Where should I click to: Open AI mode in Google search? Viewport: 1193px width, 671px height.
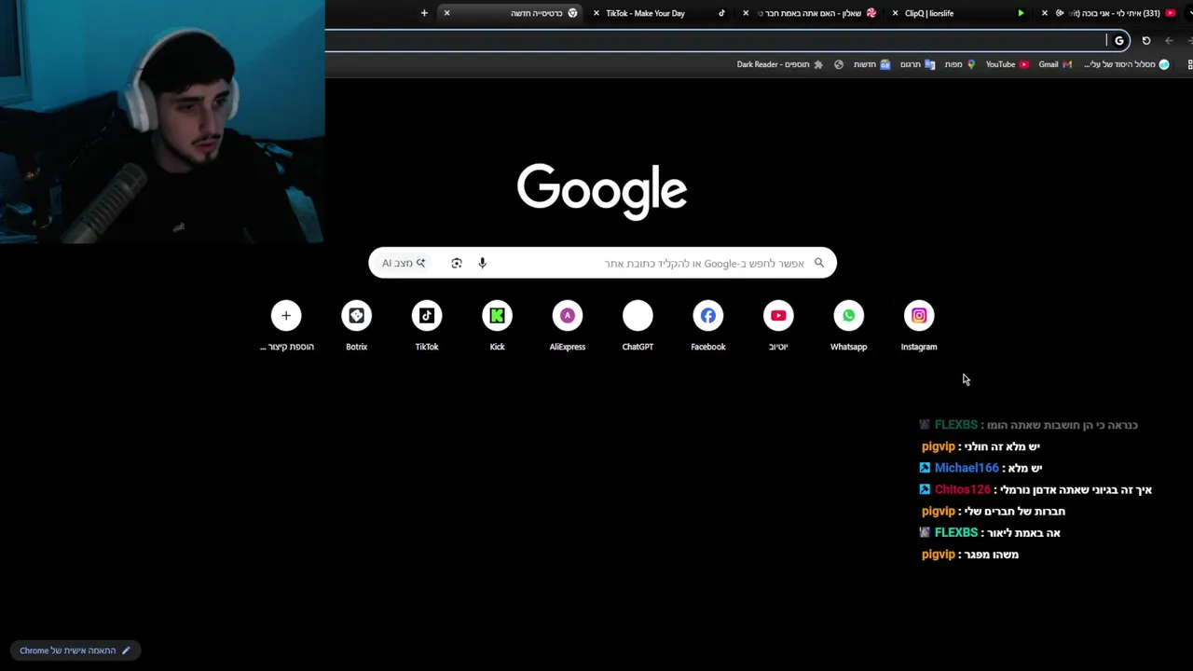(404, 263)
